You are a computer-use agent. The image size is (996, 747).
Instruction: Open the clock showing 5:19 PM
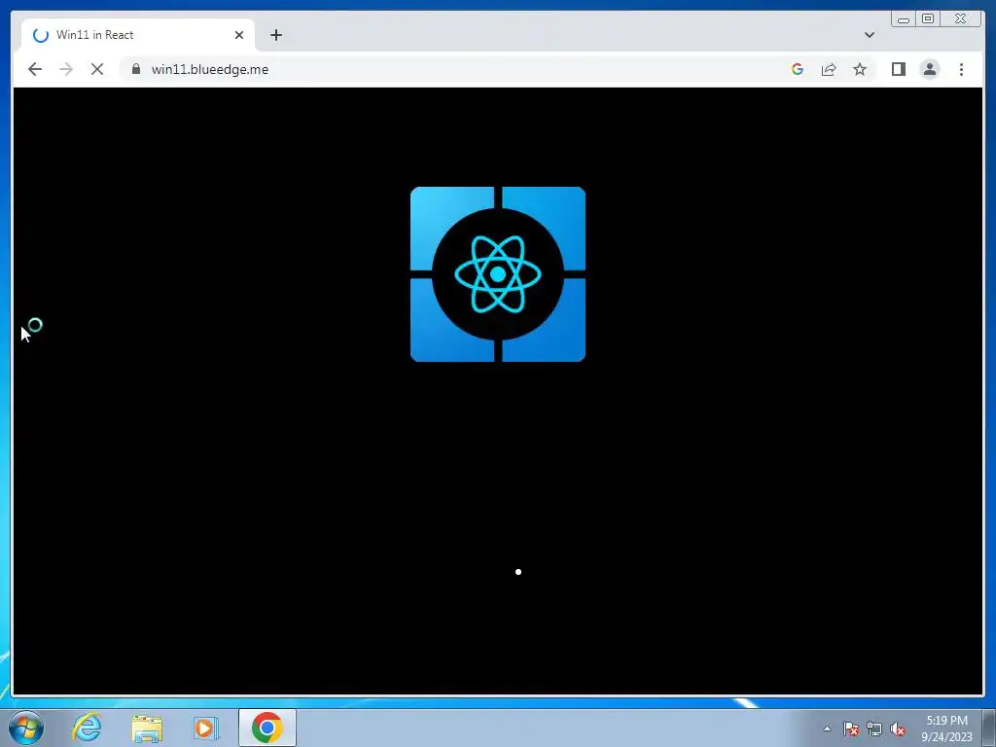pyautogui.click(x=946, y=729)
